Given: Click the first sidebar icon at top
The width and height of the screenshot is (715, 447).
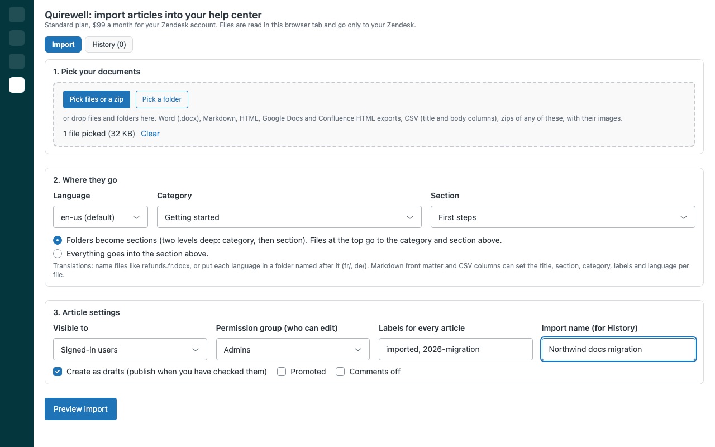Looking at the screenshot, I should click(17, 15).
